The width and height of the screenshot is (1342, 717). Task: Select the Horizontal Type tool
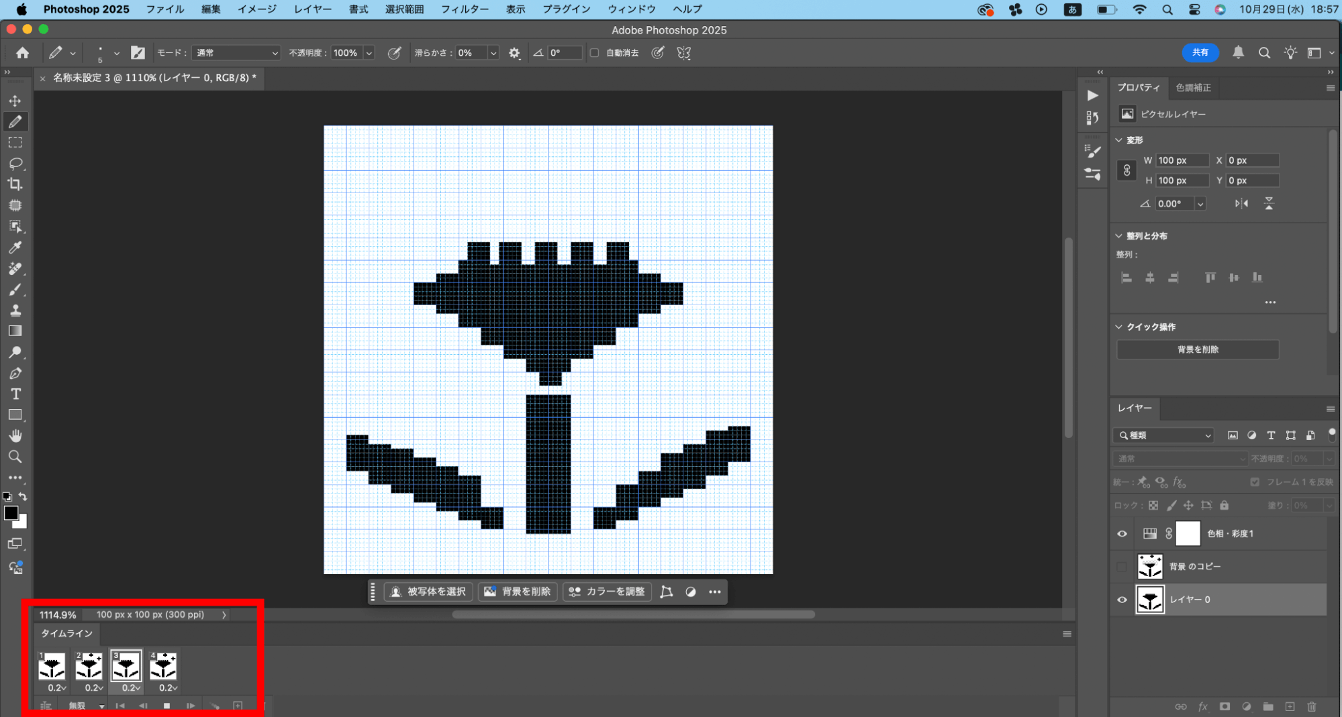coord(15,394)
